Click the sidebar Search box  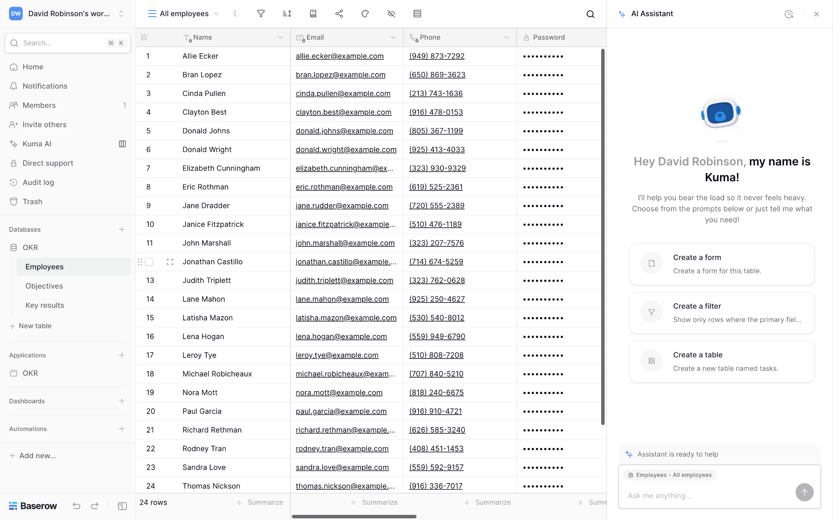(68, 43)
